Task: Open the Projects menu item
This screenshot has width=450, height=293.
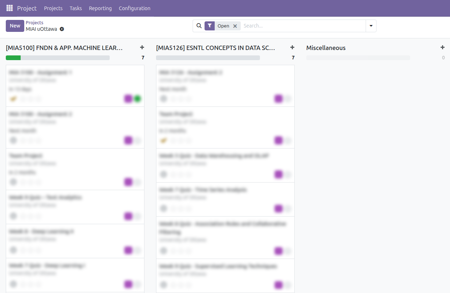Action: (53, 8)
